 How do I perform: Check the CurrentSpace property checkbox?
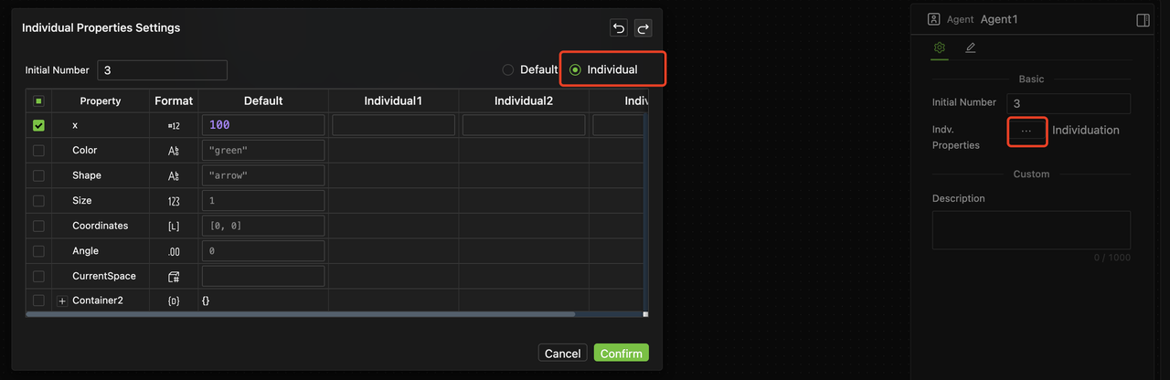[x=38, y=276]
